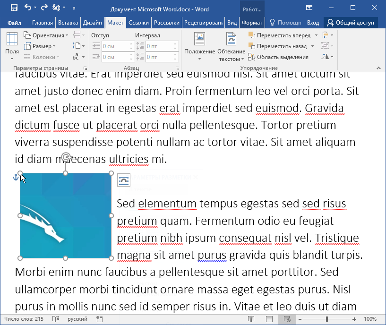386x325 pixels.
Task: Switch to Web Layout view
Action: (x=287, y=319)
